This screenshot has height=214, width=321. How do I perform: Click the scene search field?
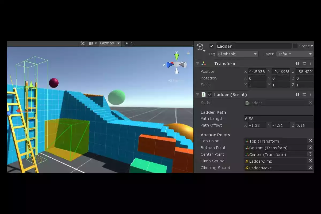pos(158,43)
